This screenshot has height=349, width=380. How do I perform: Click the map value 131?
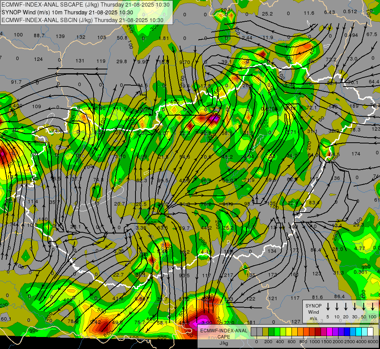click(x=80, y=61)
